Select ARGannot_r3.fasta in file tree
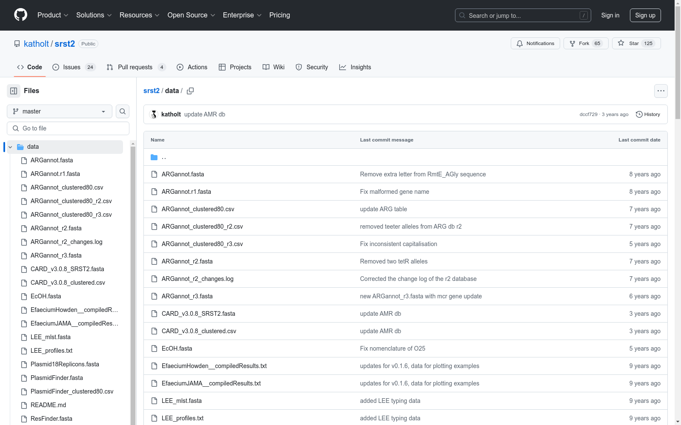The image size is (681, 425). pos(56,255)
